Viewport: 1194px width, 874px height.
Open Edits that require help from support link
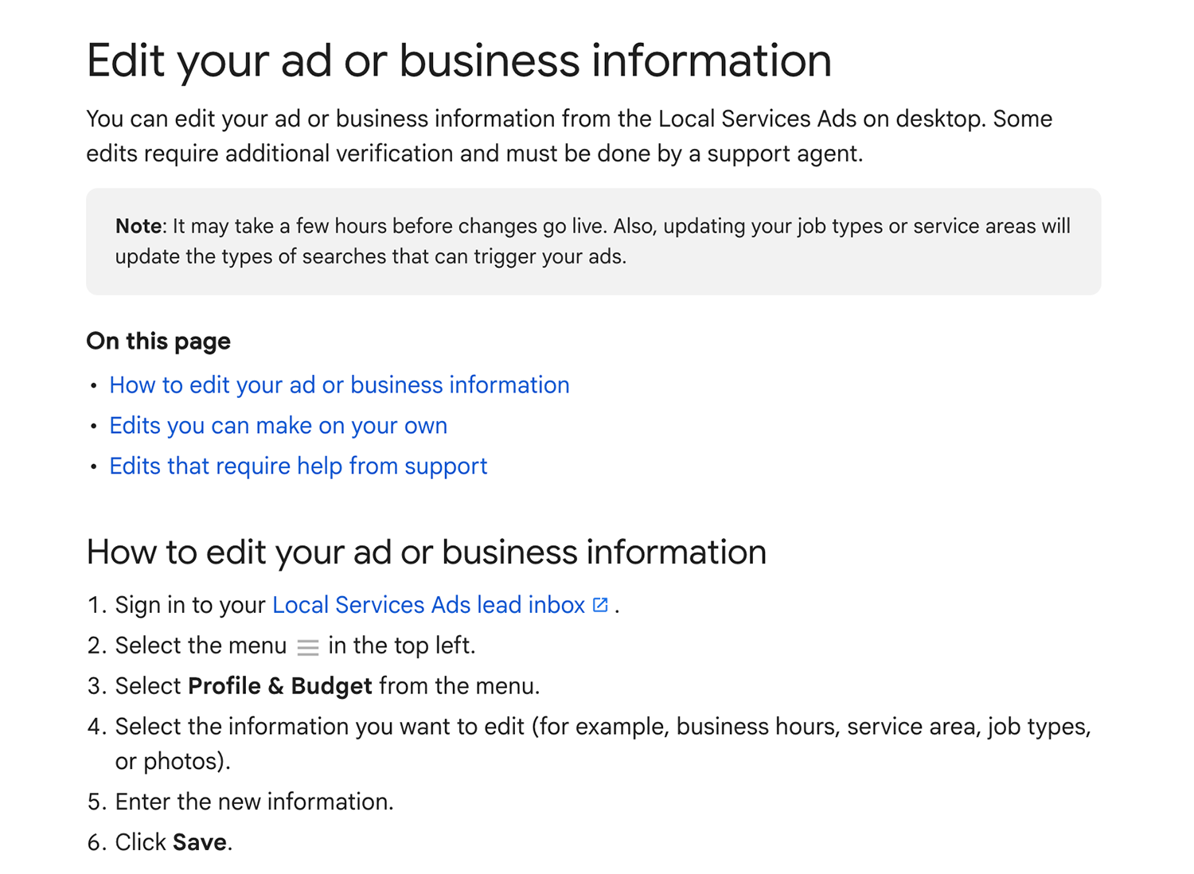(x=298, y=466)
